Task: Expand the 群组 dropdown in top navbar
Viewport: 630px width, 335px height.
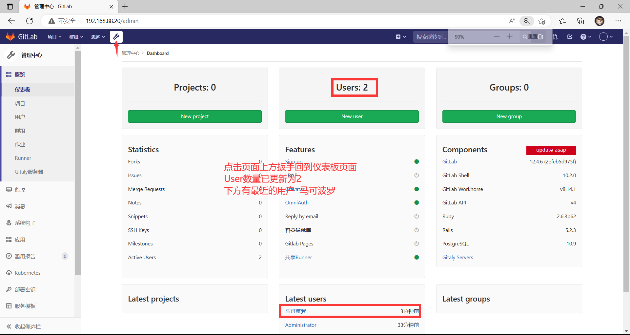Action: coord(76,37)
